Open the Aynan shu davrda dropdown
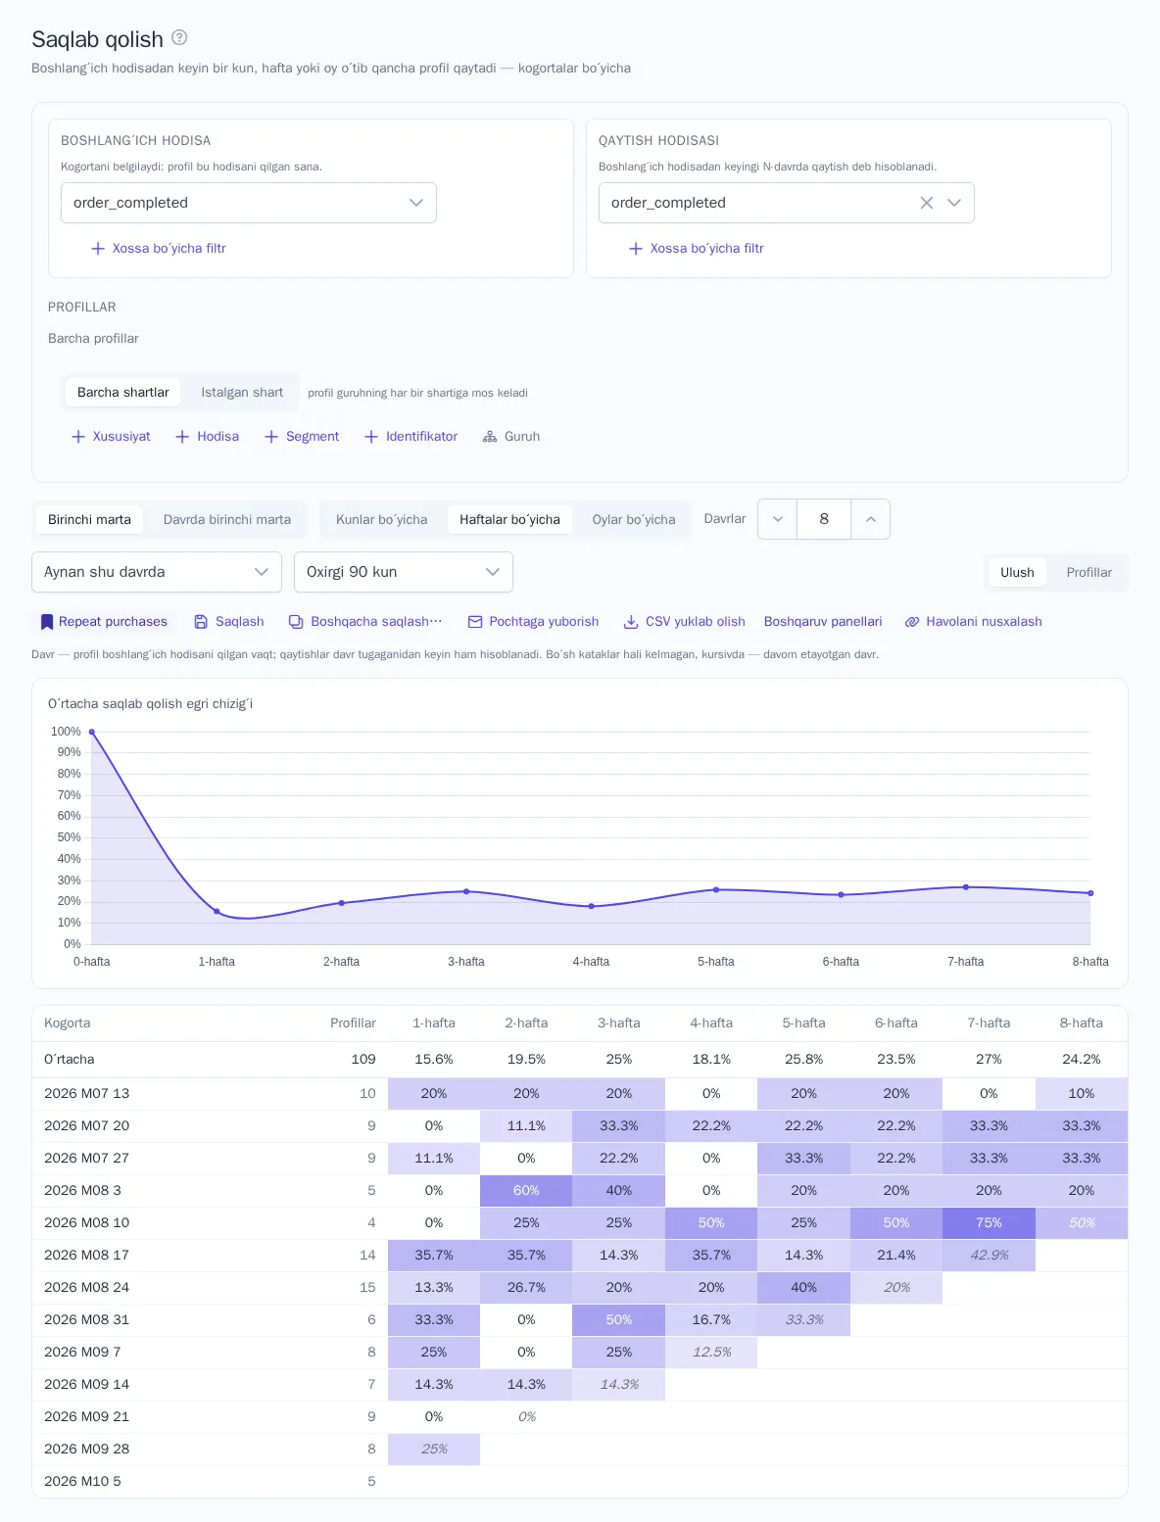Viewport: 1160px width, 1522px height. click(157, 572)
